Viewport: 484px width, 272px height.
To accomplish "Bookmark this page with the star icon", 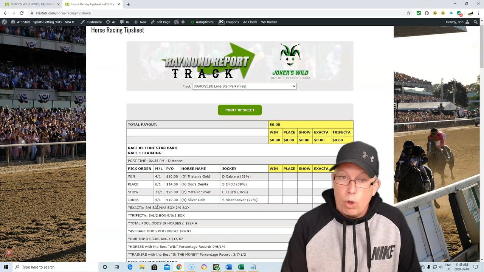I will point(408,13).
